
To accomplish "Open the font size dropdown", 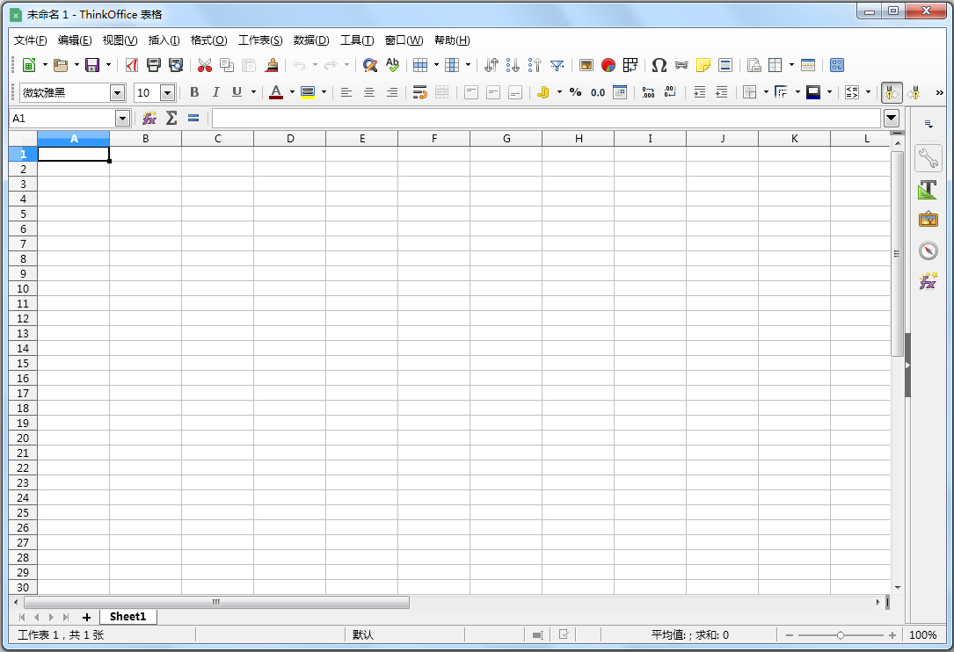I will tap(167, 93).
